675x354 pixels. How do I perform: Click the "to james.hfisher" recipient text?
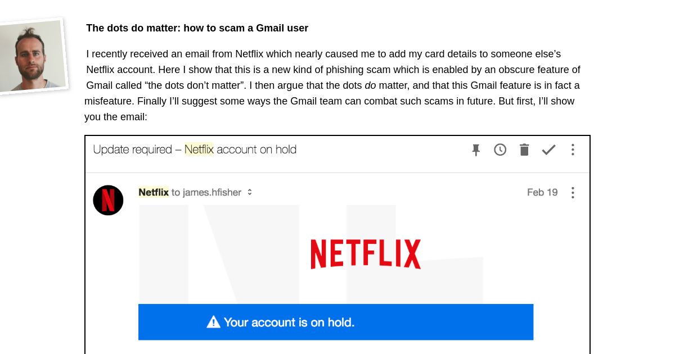(206, 192)
